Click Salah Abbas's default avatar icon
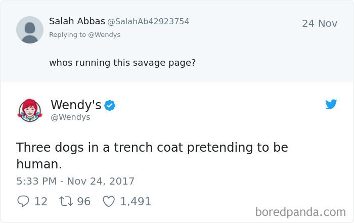The image size is (354, 223). (30, 30)
